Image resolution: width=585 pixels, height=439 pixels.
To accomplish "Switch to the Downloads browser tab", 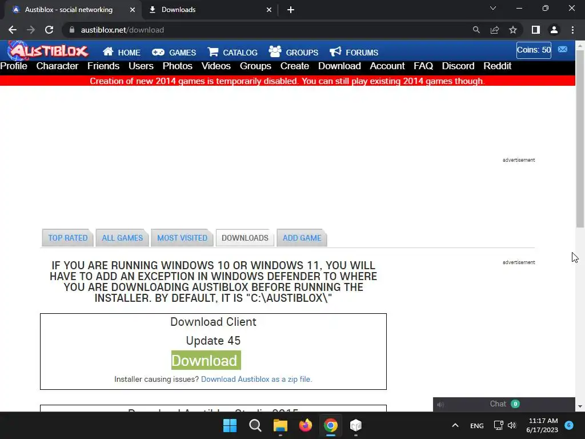I will tap(210, 10).
